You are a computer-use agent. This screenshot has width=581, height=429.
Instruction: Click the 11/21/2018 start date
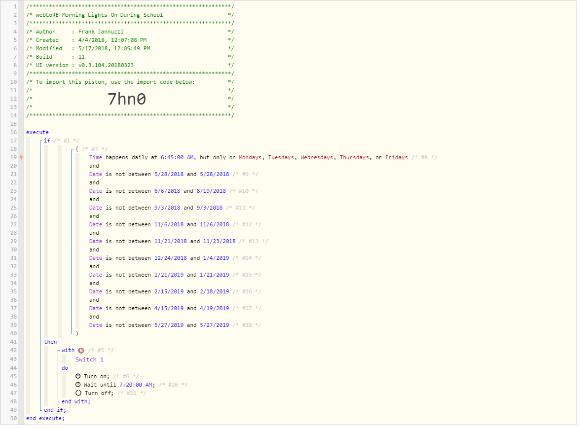coord(171,242)
